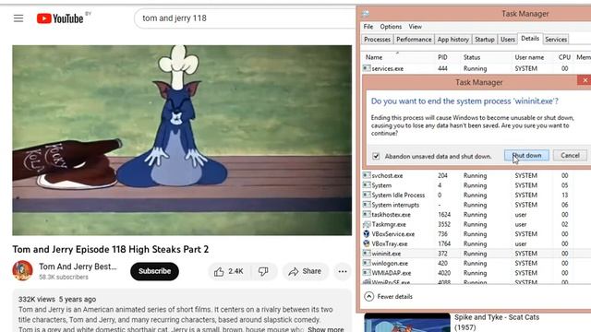Dislike the video with thumbs down
The height and width of the screenshot is (332, 591).
point(263,271)
